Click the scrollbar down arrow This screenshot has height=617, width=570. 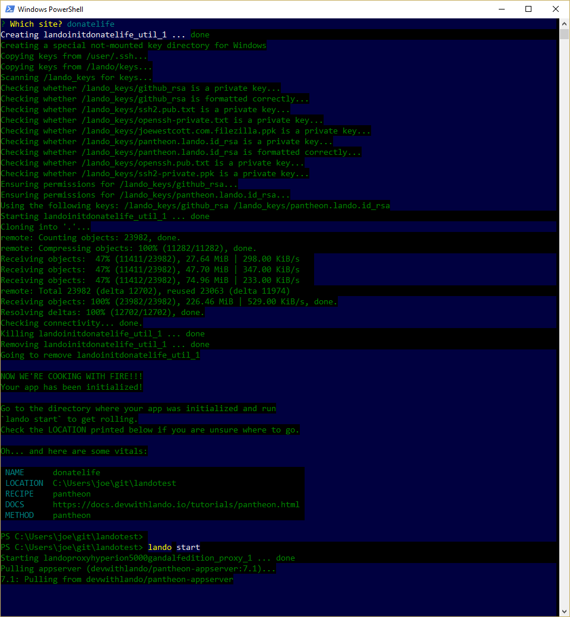pyautogui.click(x=563, y=610)
